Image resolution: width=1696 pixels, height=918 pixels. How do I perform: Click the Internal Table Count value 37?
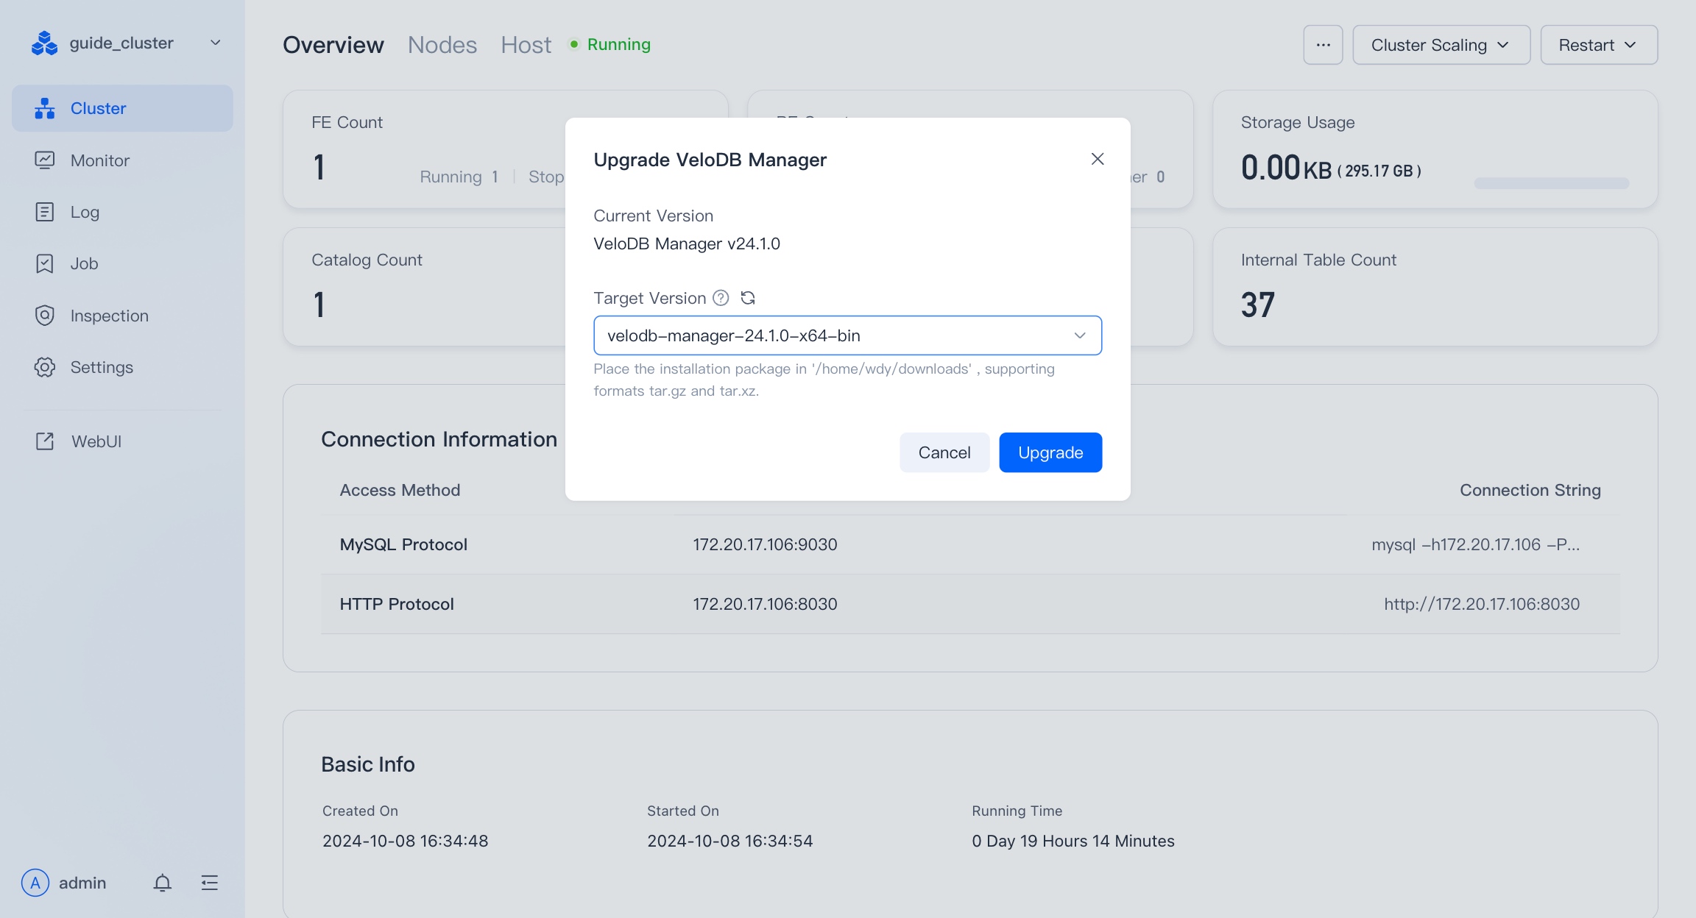pyautogui.click(x=1258, y=305)
